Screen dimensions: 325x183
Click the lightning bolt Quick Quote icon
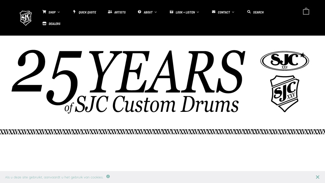[x=74, y=12]
